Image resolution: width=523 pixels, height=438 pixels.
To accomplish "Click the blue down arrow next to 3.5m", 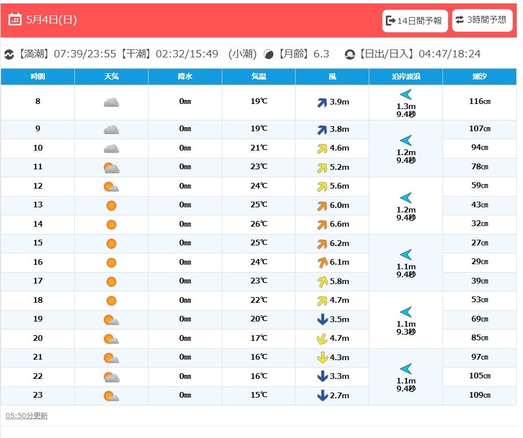I will coord(322,319).
